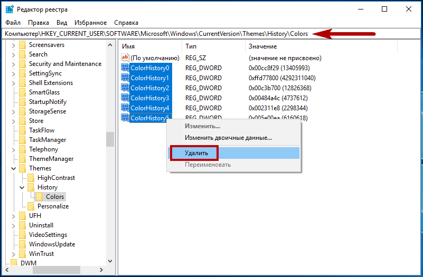Expand the Telephony tree node
Image resolution: width=423 pixels, height=277 pixels.
[14, 149]
